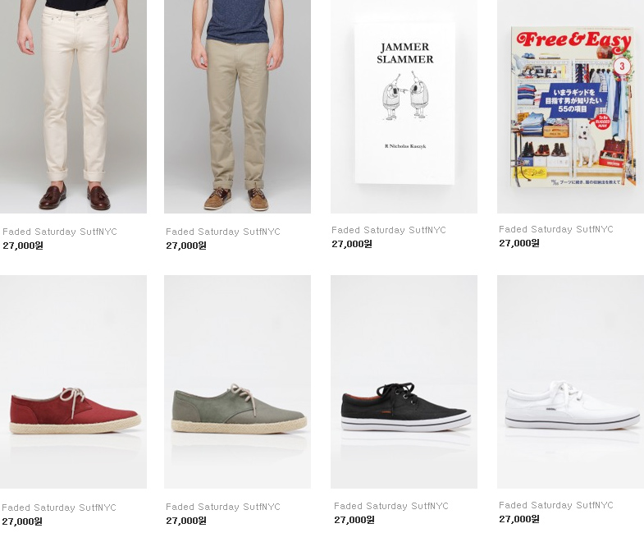Click product title under olive green sneaker
Screen dimensions: 644x542
click(x=223, y=507)
